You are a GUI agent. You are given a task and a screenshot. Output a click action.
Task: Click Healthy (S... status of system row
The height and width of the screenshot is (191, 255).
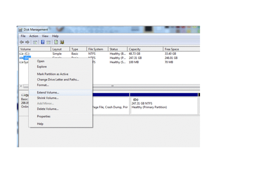[118, 62]
